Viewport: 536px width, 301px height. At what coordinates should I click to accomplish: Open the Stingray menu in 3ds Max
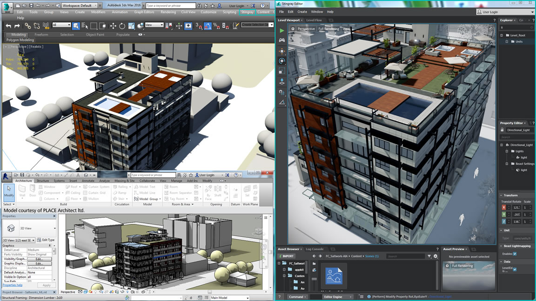247,12
